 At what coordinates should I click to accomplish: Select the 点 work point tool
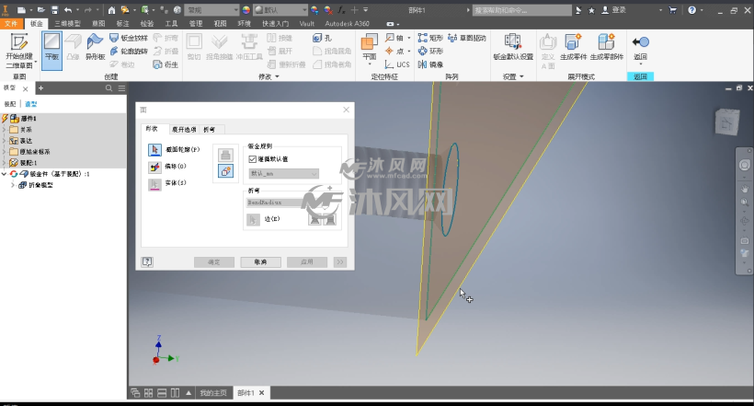click(x=394, y=51)
